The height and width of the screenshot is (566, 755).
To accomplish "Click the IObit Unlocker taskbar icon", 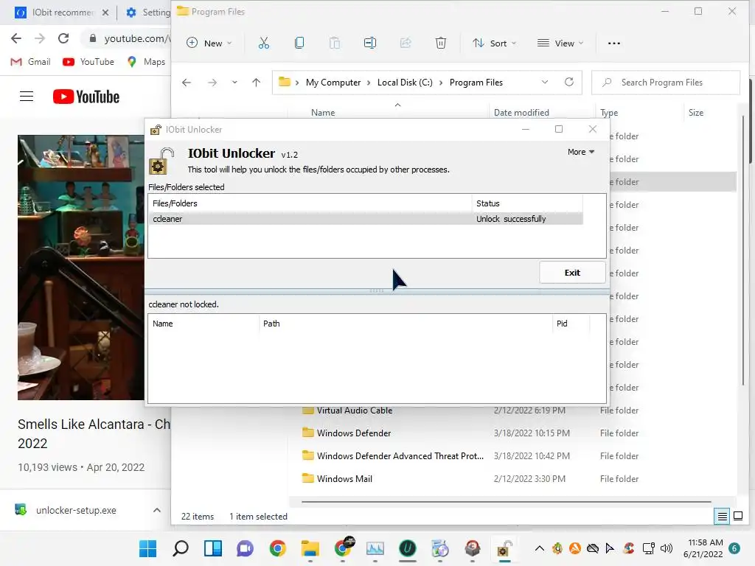I will [504, 548].
